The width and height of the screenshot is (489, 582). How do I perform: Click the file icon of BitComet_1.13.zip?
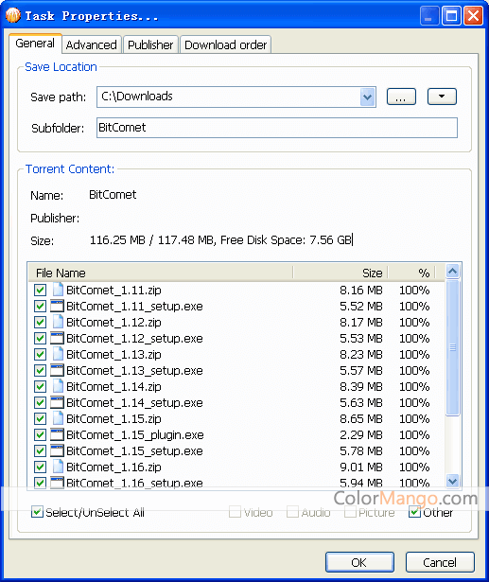(x=58, y=354)
